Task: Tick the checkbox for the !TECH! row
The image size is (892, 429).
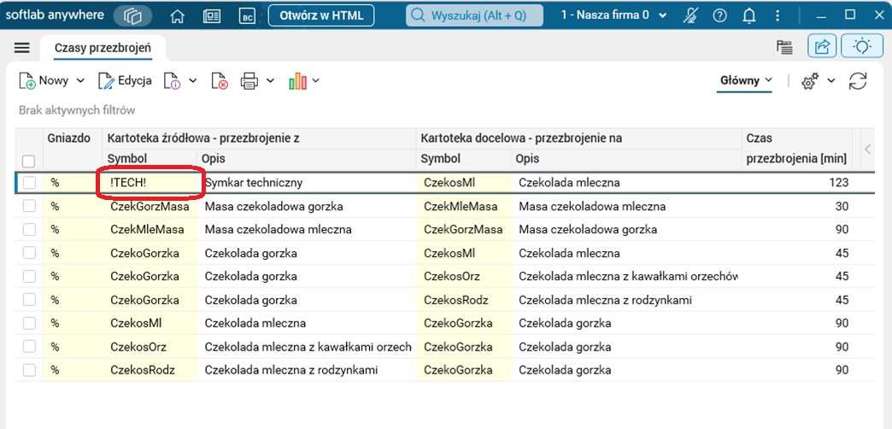Action: pos(29,182)
